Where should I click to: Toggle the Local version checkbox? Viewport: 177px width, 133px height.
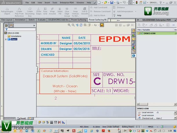[140, 112]
